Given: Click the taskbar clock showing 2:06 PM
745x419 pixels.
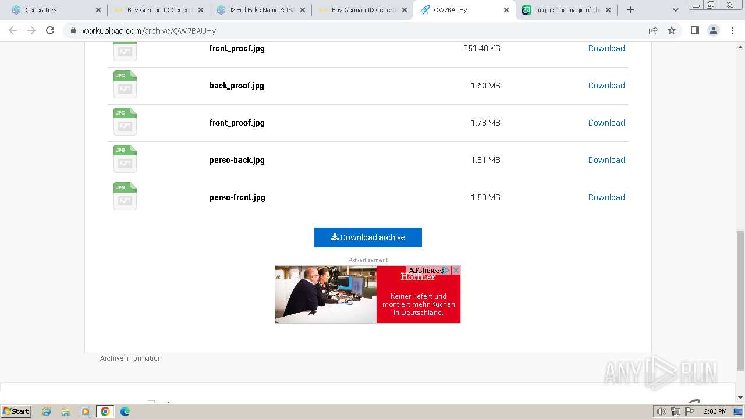Looking at the screenshot, I should pos(715,411).
